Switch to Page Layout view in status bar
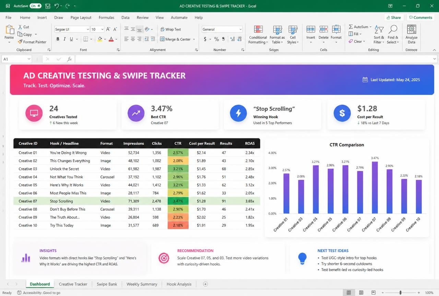 tap(361, 293)
